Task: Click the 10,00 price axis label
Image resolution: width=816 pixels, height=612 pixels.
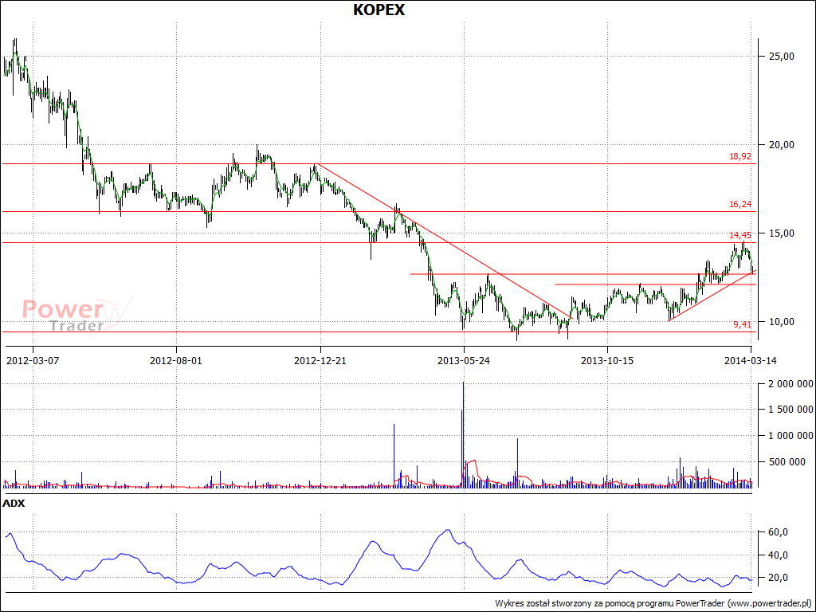Action: [x=781, y=322]
